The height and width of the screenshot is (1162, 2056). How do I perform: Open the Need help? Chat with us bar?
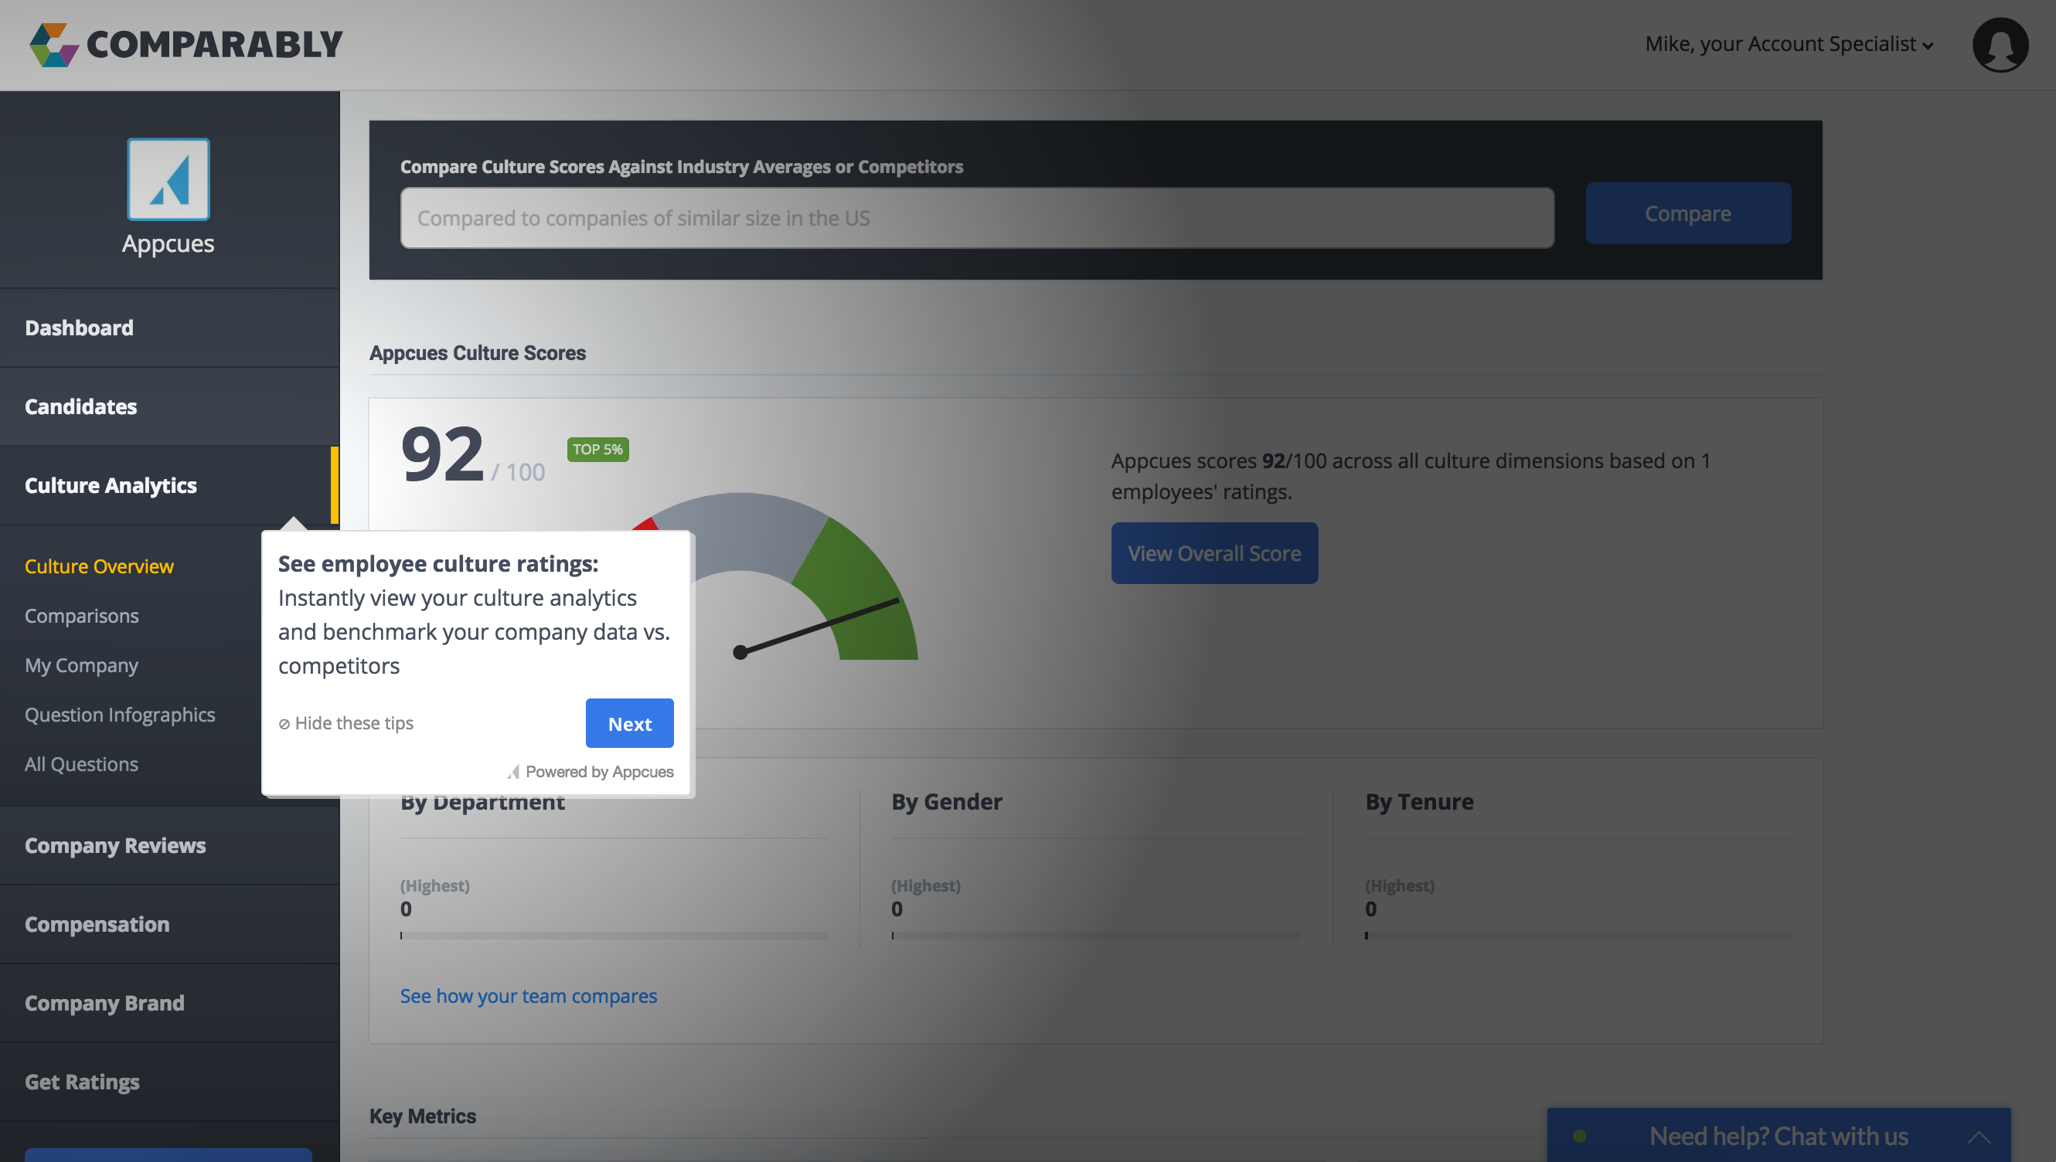click(x=1779, y=1136)
